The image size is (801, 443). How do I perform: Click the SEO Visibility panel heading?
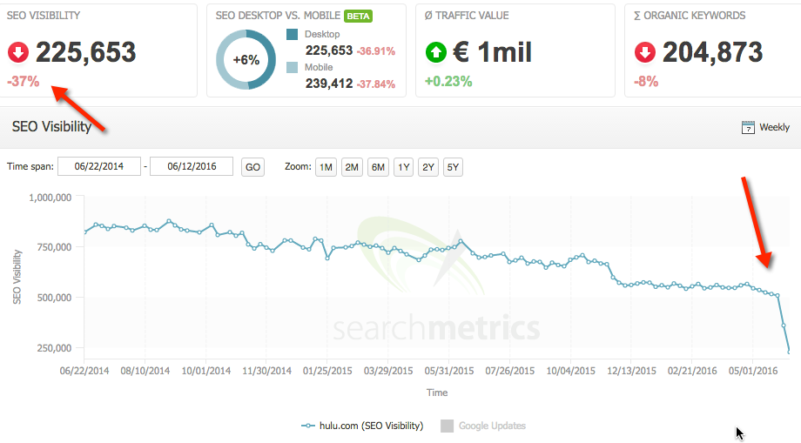click(51, 127)
